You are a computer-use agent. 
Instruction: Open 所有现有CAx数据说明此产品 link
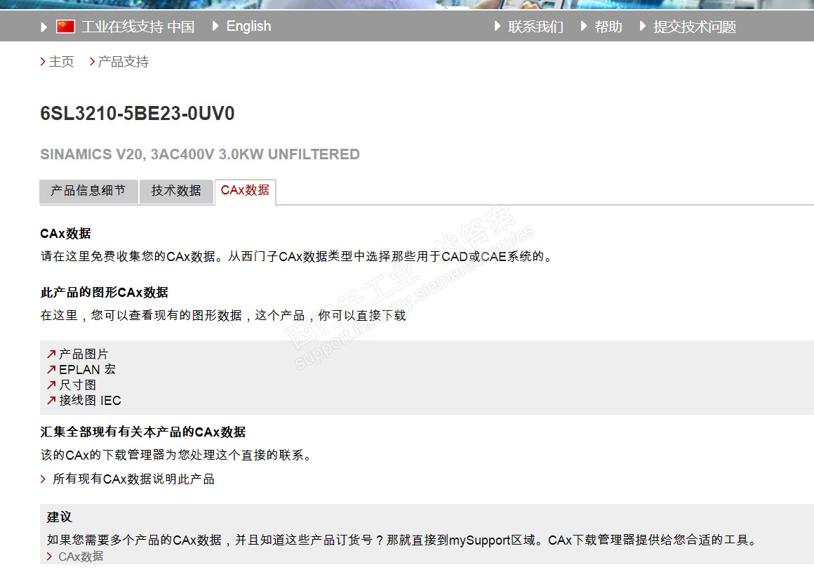click(133, 479)
